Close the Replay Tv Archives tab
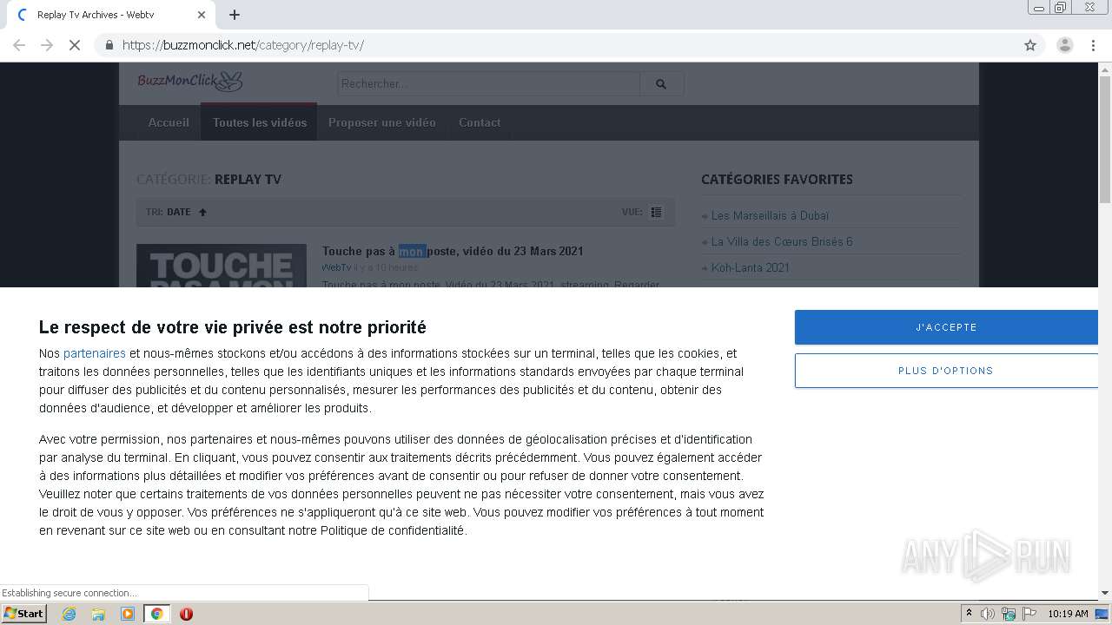Image resolution: width=1112 pixels, height=625 pixels. [x=202, y=15]
